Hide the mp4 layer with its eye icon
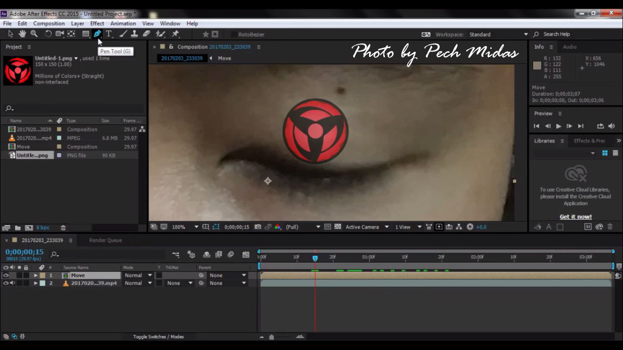The height and width of the screenshot is (350, 623). [x=6, y=283]
